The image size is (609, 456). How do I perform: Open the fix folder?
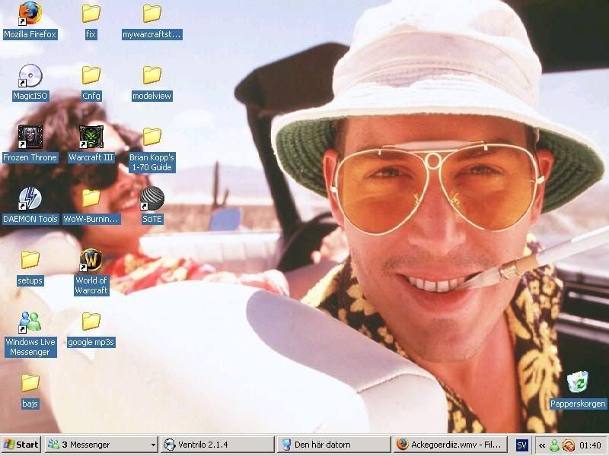pos(91,21)
